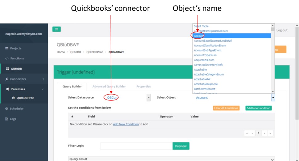Open Logs from the sidebar
The image size is (299, 161).
coord(13,119)
